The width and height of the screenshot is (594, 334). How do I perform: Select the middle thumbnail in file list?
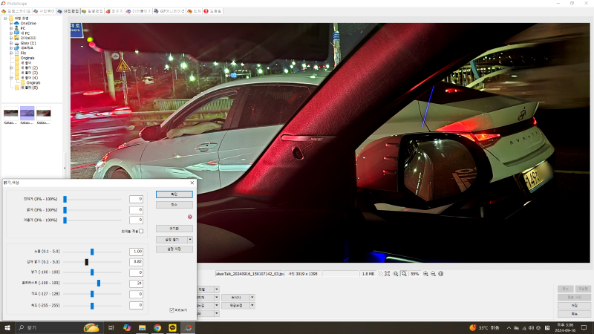pyautogui.click(x=27, y=112)
